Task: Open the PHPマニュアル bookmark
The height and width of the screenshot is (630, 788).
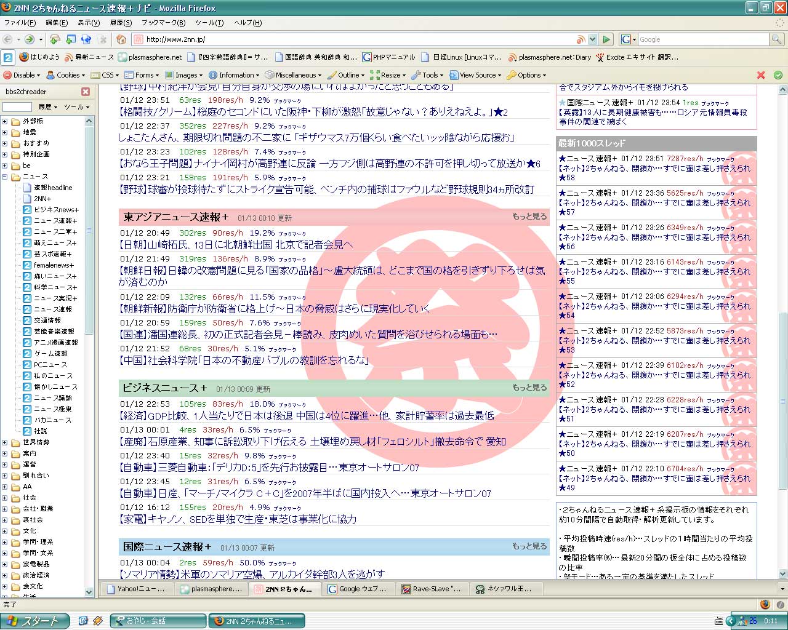Action: click(389, 57)
